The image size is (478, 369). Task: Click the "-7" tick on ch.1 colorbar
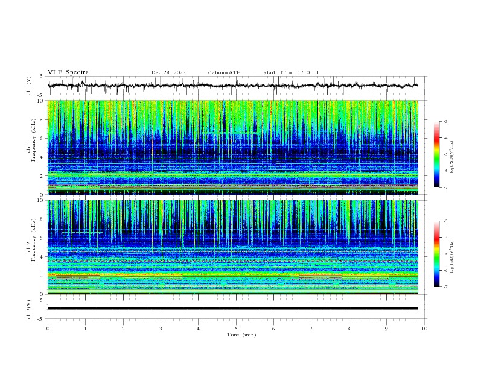pyautogui.click(x=445, y=187)
